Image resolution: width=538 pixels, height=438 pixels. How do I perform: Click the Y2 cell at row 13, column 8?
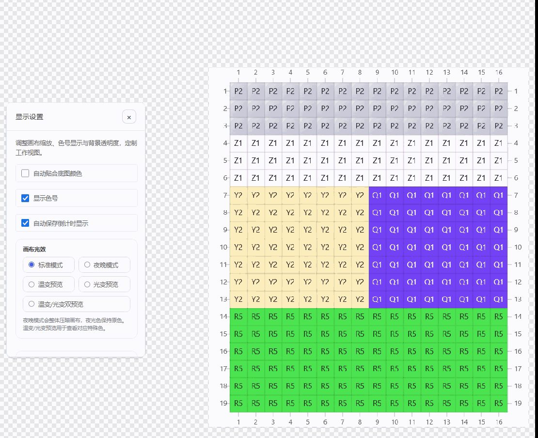click(x=360, y=299)
